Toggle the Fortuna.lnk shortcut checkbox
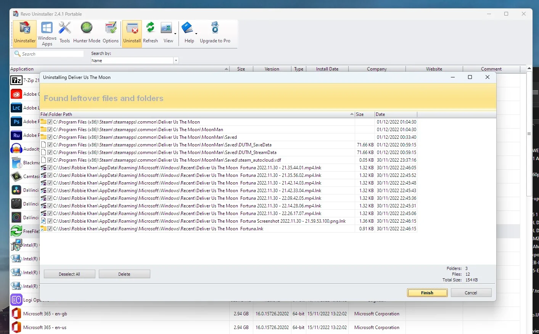 50,229
